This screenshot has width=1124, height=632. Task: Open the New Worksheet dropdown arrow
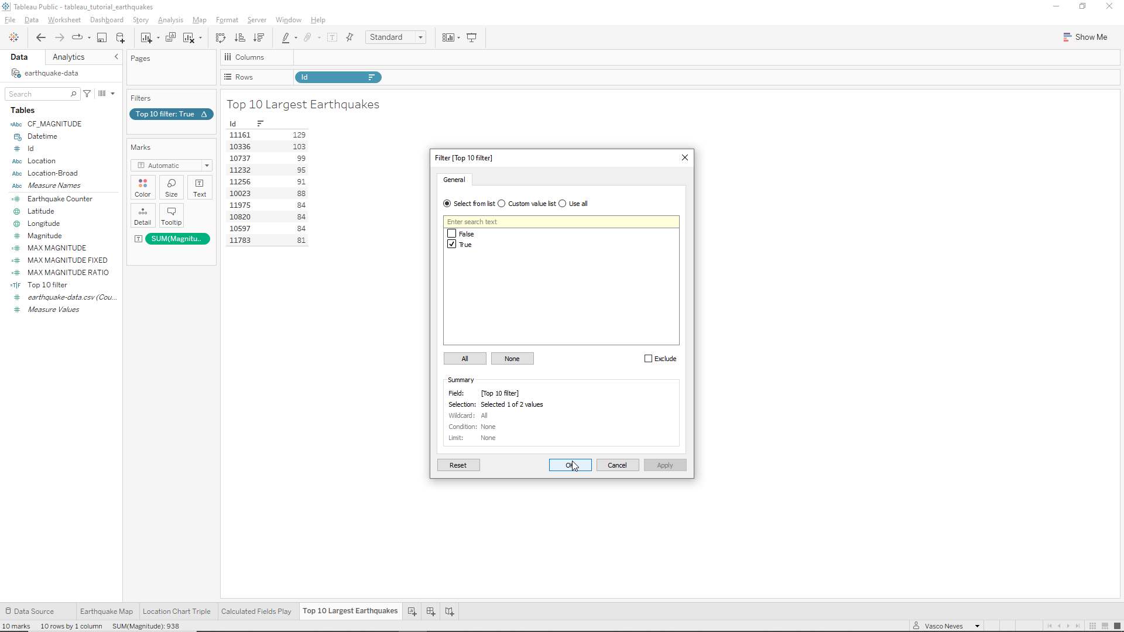pos(158,38)
